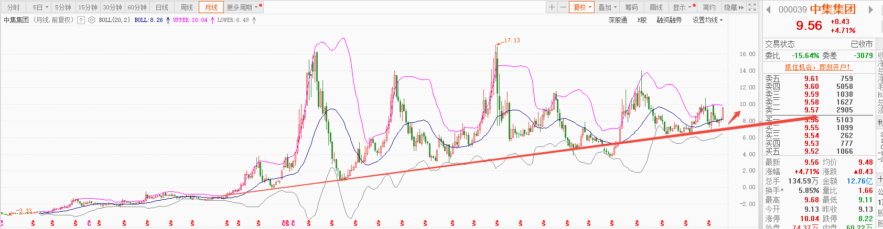Open BOLL indicator settings gear

click(92, 20)
